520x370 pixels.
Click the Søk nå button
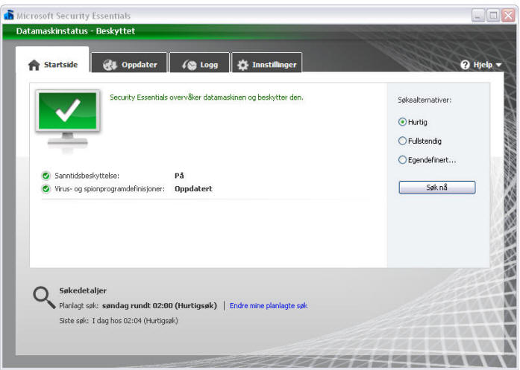pos(436,188)
